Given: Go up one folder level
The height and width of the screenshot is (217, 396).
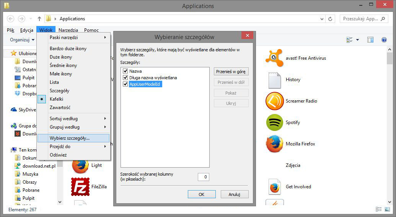Looking at the screenshot, I should (x=39, y=19).
